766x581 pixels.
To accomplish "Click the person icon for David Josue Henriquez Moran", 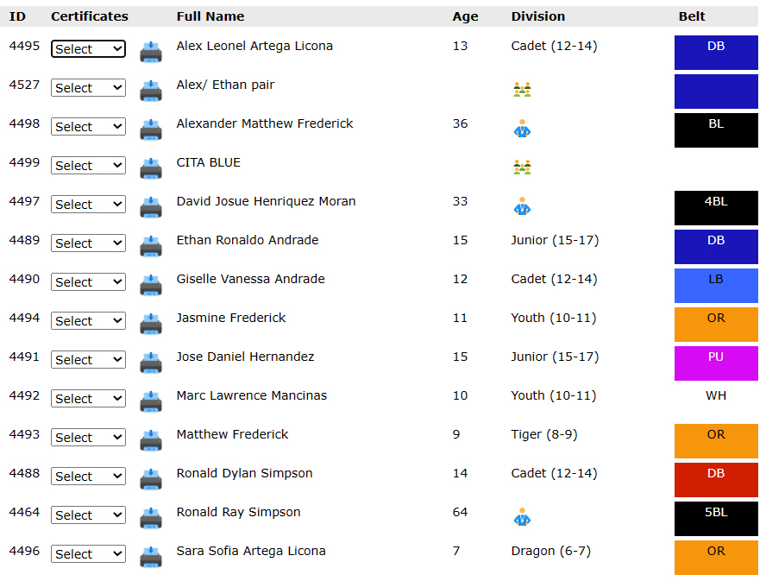I will 521,206.
